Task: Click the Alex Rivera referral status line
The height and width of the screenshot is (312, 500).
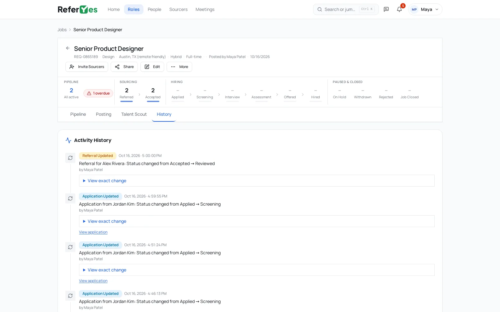Action: pos(147,163)
